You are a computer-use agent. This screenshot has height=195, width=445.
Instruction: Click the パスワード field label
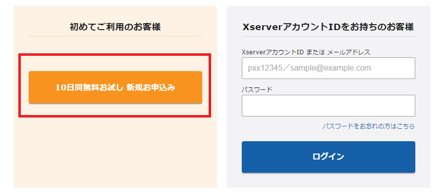(x=257, y=89)
